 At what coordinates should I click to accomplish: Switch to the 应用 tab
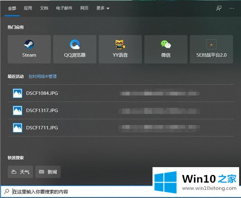[28, 8]
